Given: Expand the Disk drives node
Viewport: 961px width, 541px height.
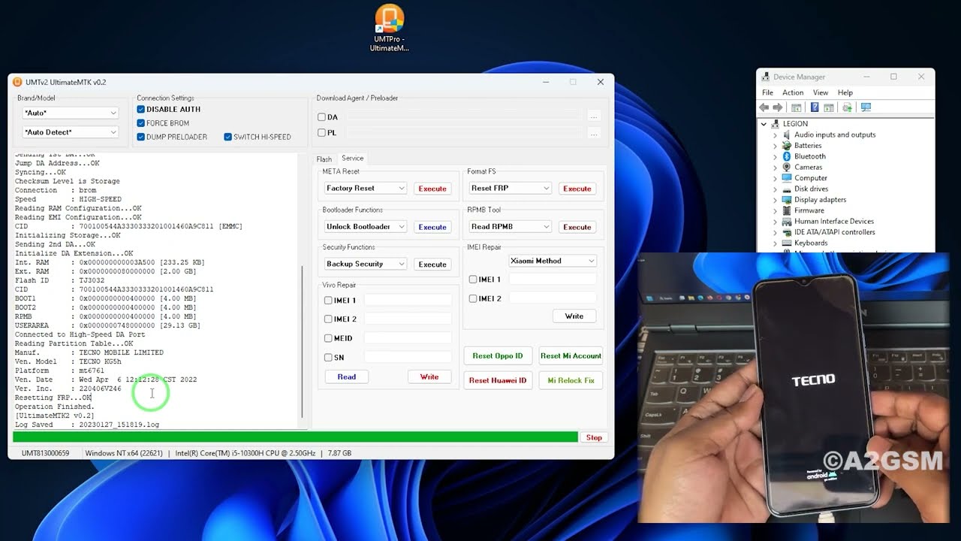Looking at the screenshot, I should 776,189.
